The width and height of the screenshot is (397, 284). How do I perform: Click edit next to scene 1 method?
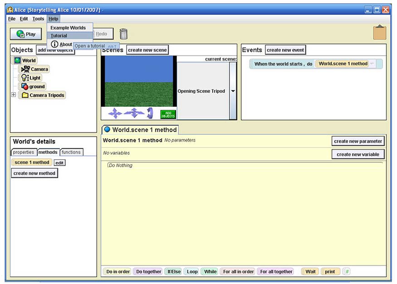pos(59,163)
